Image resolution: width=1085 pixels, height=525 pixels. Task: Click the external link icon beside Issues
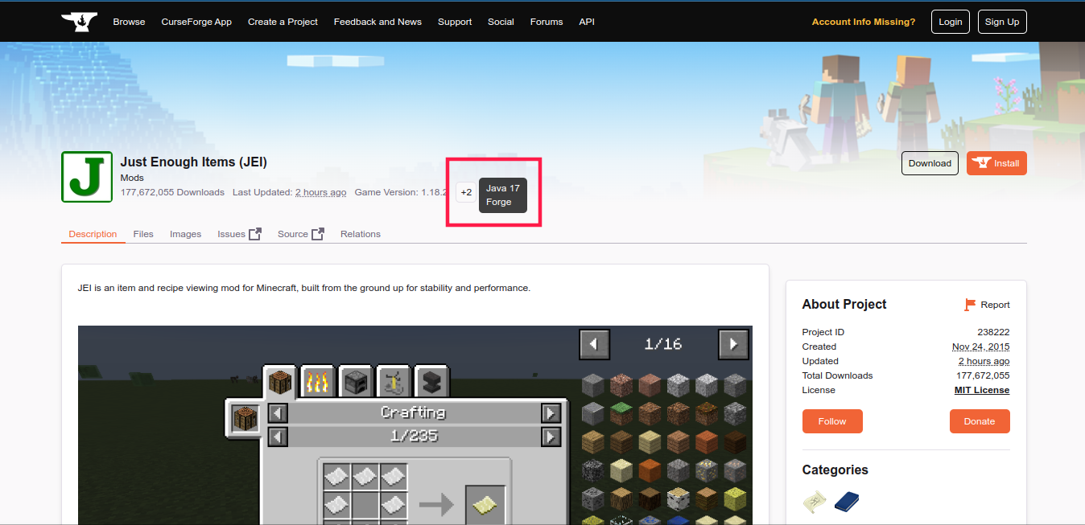pyautogui.click(x=255, y=234)
